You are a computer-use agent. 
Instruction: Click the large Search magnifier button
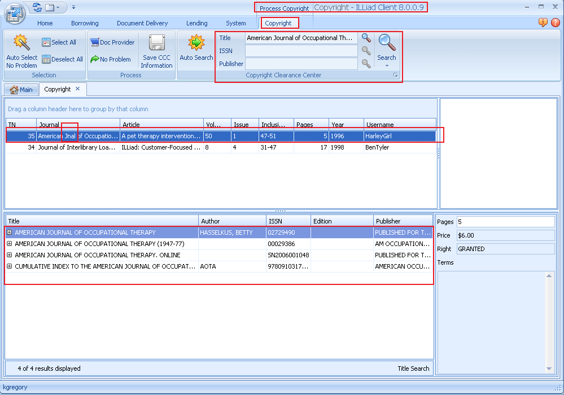[x=387, y=43]
